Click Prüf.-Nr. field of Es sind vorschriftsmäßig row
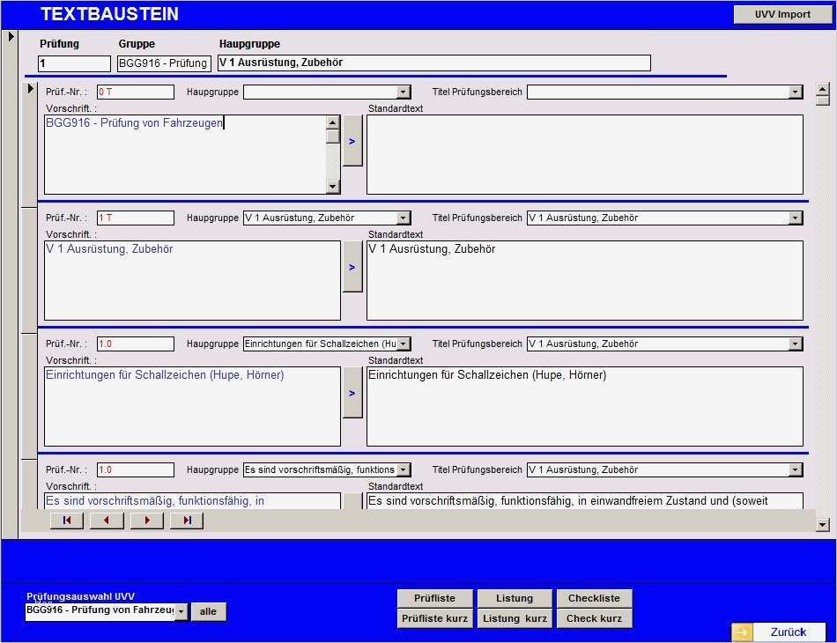The image size is (837, 643). tap(136, 469)
